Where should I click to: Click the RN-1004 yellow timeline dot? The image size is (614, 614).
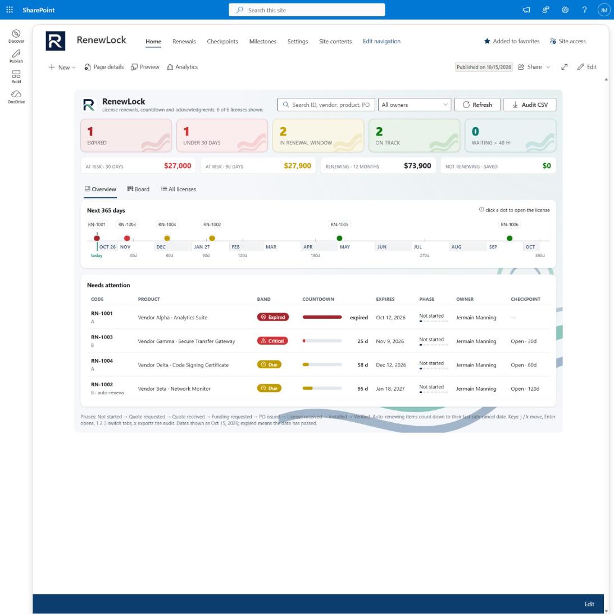click(x=167, y=238)
